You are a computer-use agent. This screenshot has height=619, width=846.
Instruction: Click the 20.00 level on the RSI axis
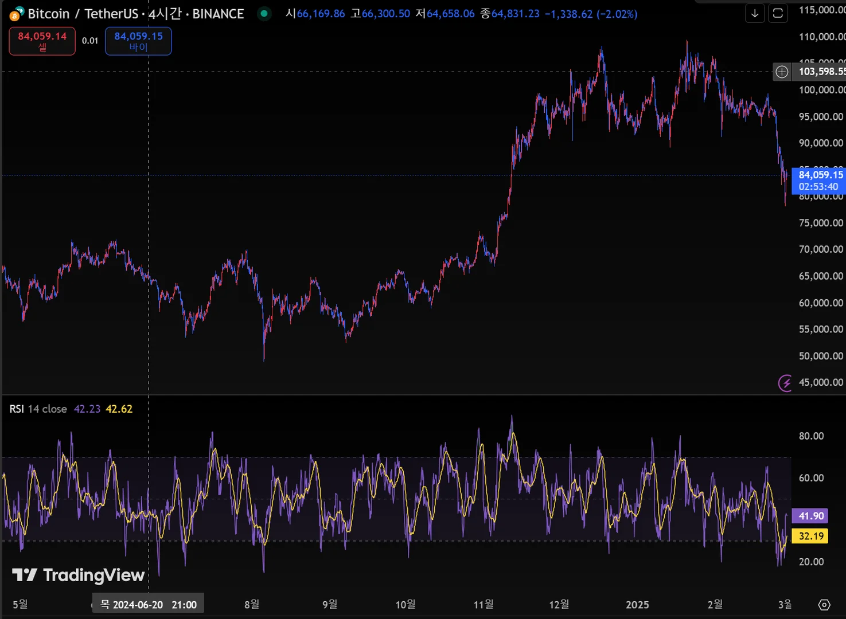point(812,562)
